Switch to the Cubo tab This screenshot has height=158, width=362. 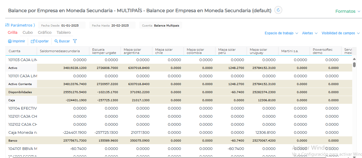coord(28,33)
